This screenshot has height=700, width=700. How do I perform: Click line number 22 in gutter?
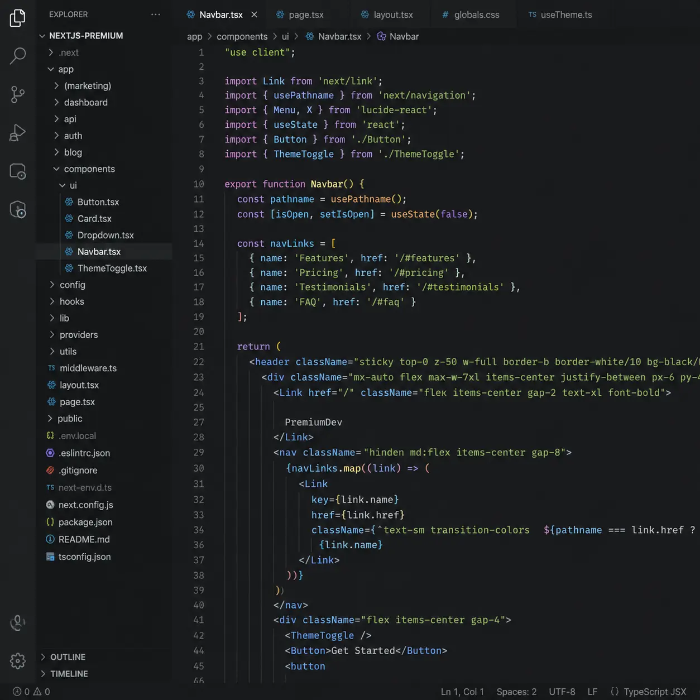tap(199, 362)
